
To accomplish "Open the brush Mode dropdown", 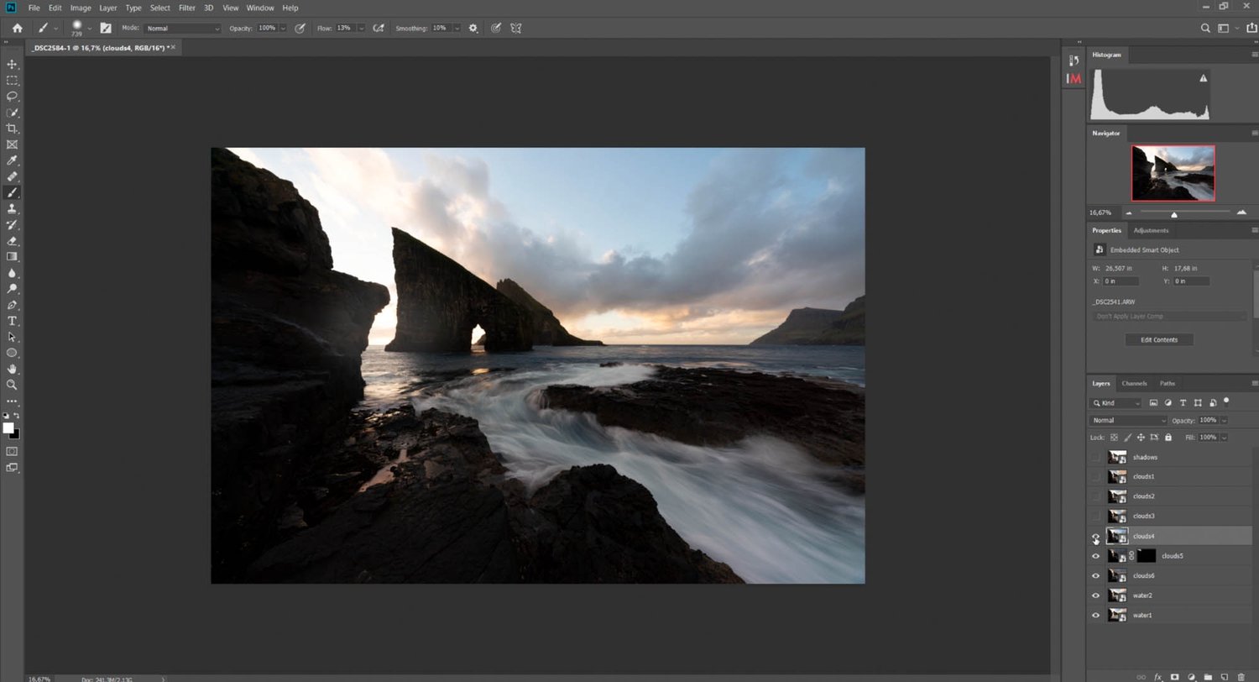I will (182, 29).
